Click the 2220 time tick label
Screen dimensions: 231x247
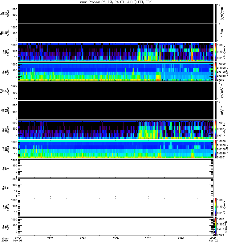coord(50,238)
